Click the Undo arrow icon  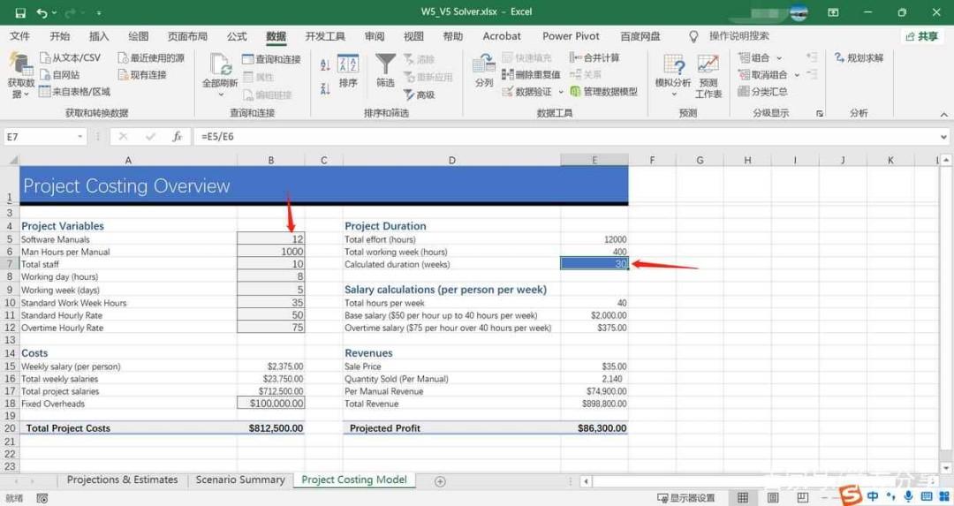(42, 12)
